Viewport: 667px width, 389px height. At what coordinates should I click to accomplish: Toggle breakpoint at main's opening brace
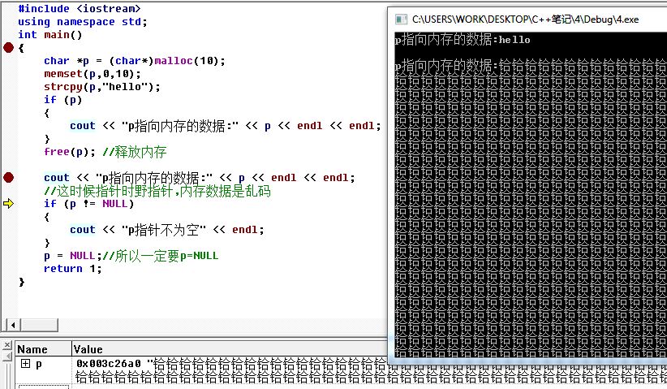(8, 48)
